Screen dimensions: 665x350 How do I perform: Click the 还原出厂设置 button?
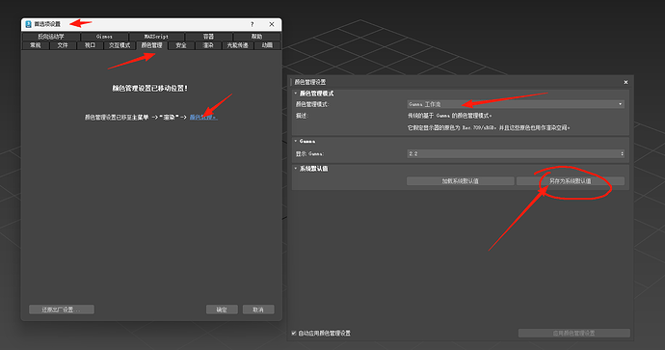62,310
